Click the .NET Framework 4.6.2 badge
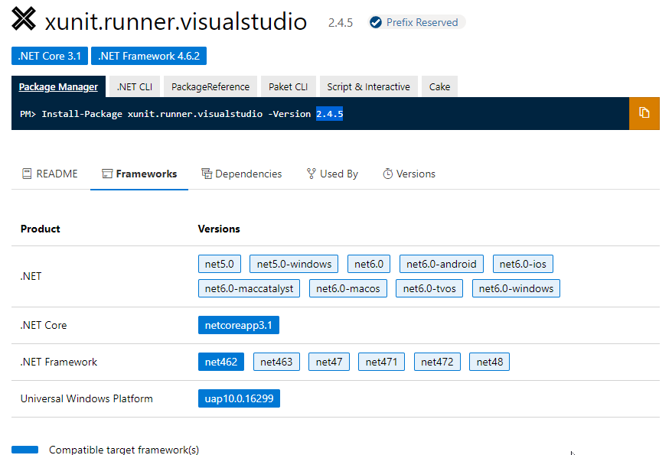This screenshot has width=672, height=455. [148, 55]
